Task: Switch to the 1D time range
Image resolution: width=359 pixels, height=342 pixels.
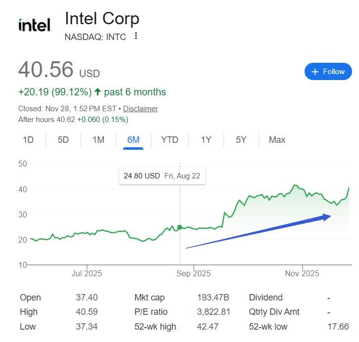Action: pos(28,140)
